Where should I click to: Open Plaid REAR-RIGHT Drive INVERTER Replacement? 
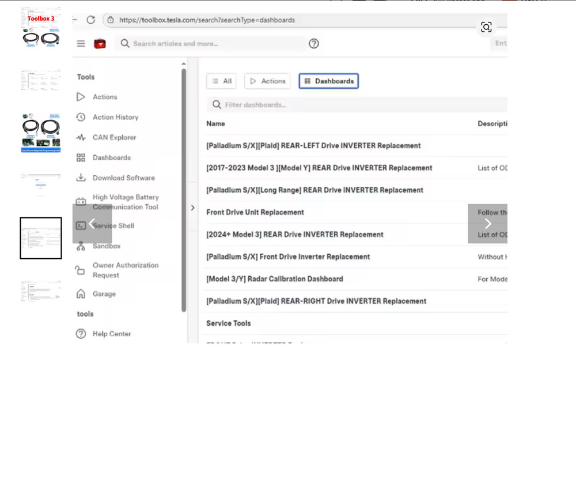(316, 301)
